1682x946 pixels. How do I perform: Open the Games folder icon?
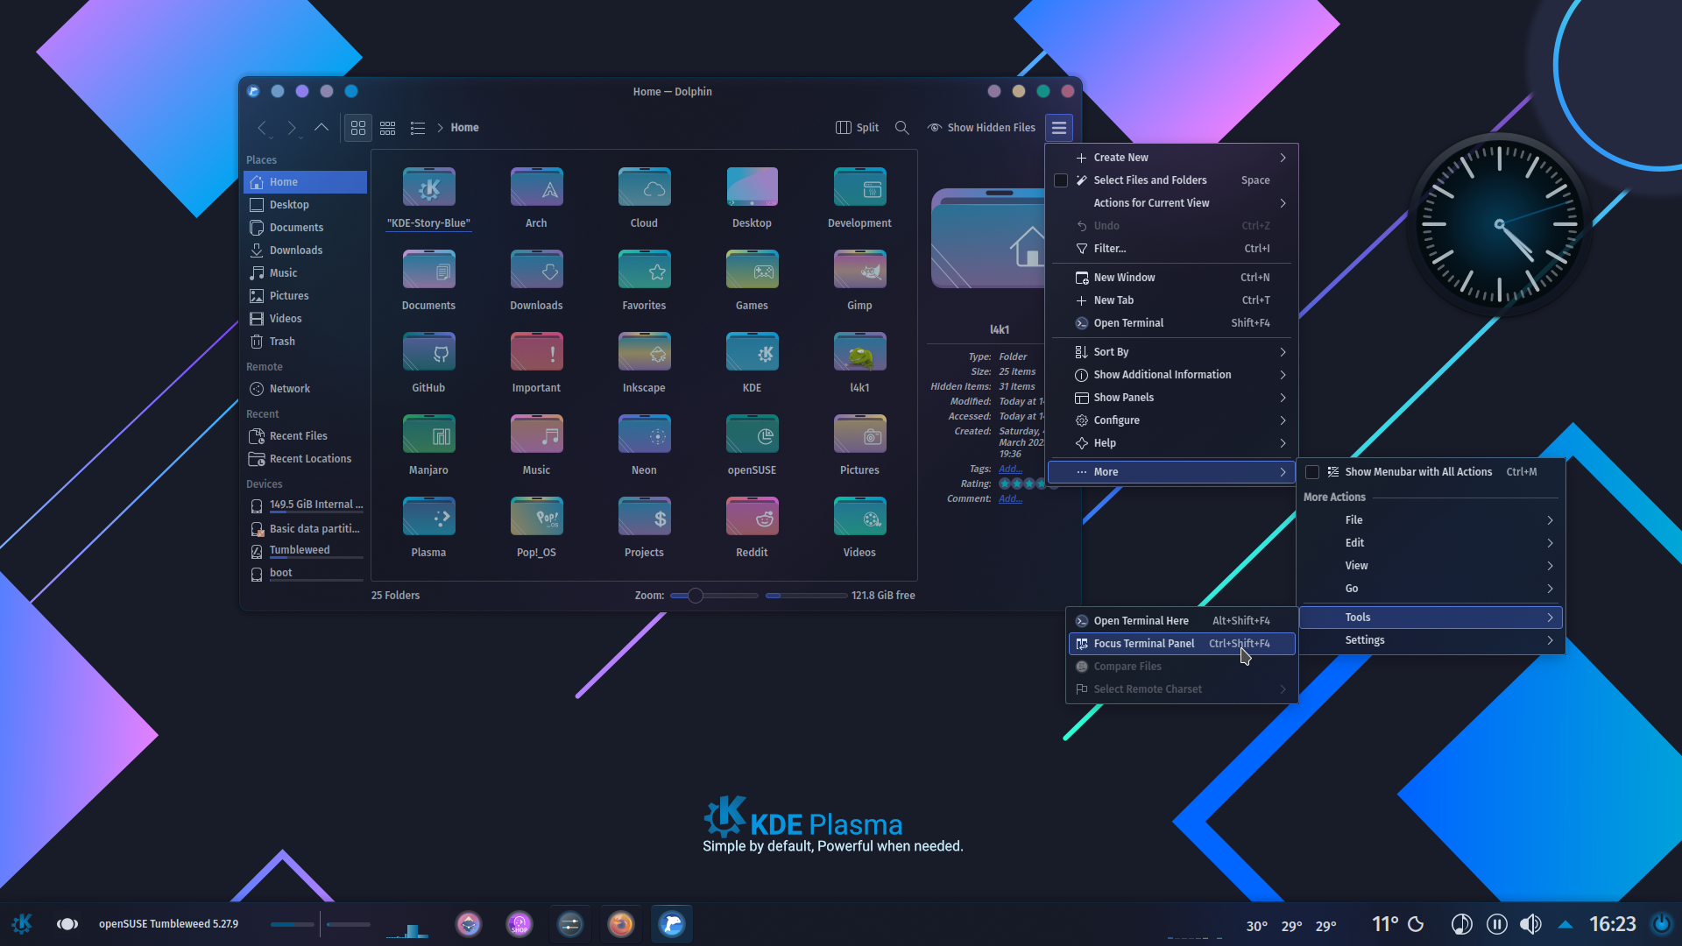(752, 270)
